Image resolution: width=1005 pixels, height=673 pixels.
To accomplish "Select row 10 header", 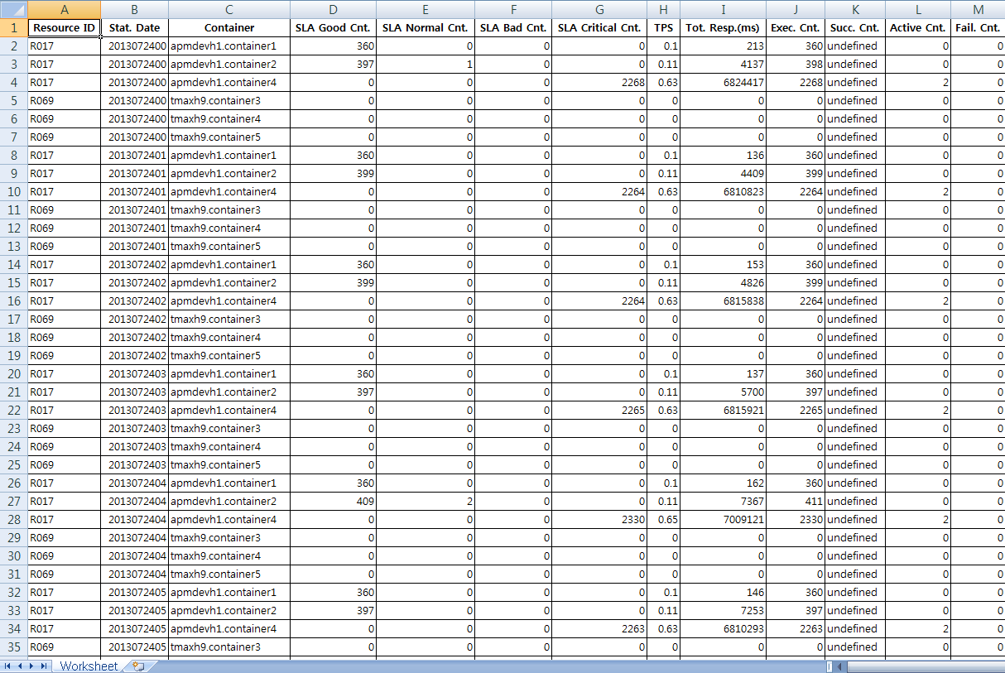I will pos(13,191).
